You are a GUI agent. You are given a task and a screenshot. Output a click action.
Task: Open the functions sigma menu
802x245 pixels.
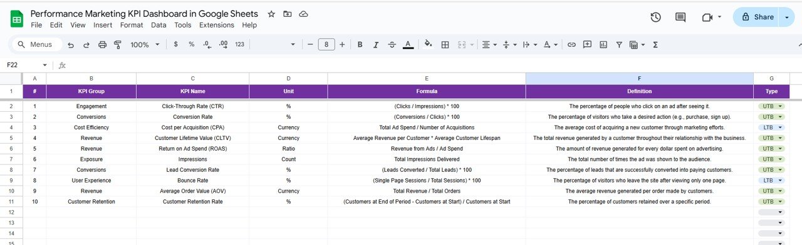click(x=655, y=44)
